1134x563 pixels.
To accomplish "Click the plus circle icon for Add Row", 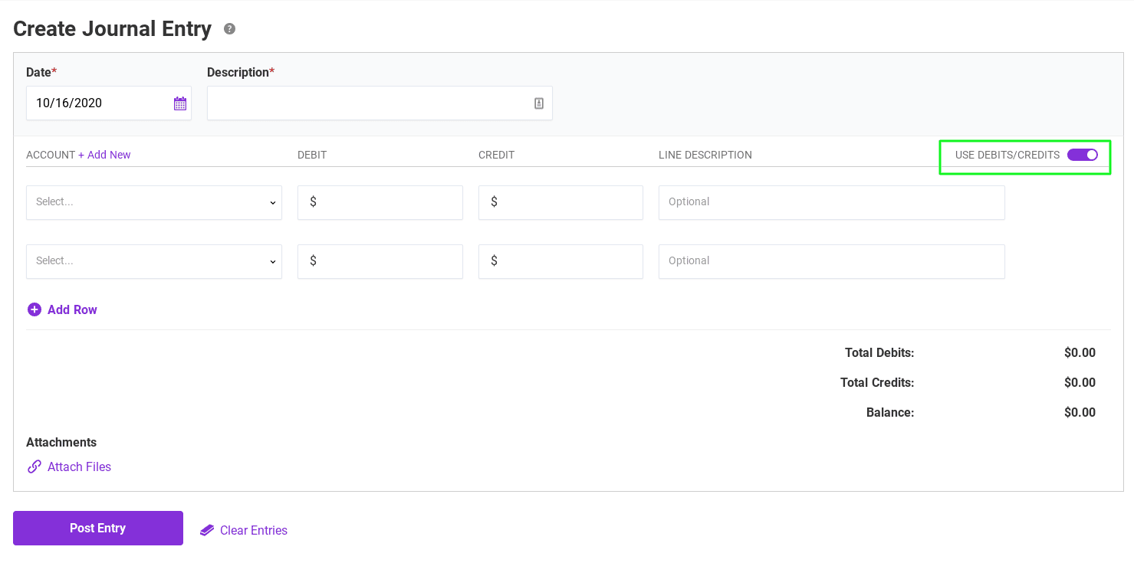I will 35,309.
